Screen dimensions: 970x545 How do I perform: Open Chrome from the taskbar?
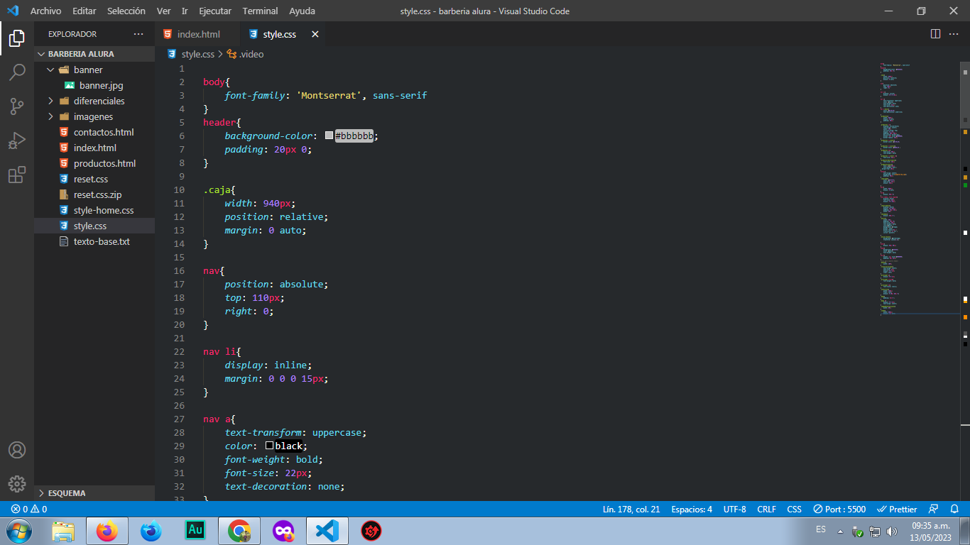239,530
